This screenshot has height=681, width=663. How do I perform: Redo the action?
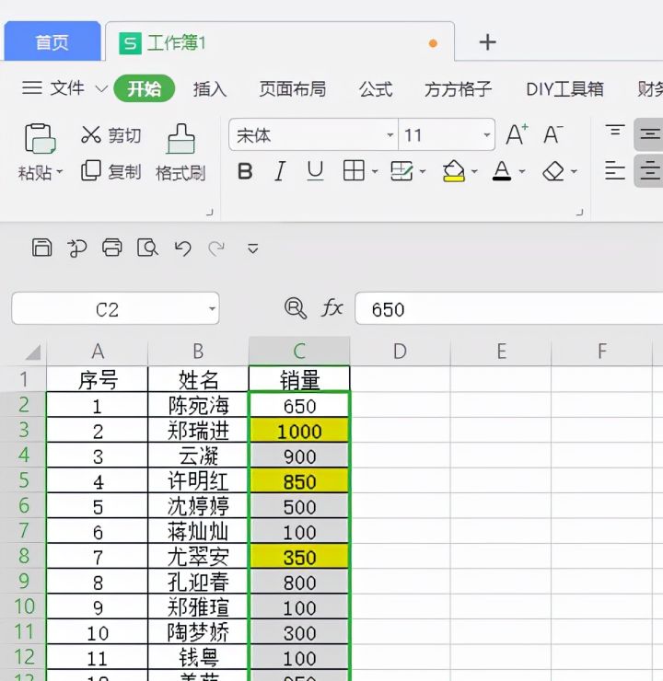point(216,248)
